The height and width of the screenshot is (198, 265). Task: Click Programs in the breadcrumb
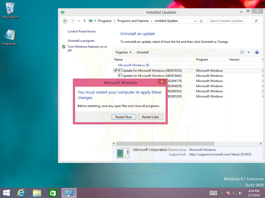[x=105, y=21]
